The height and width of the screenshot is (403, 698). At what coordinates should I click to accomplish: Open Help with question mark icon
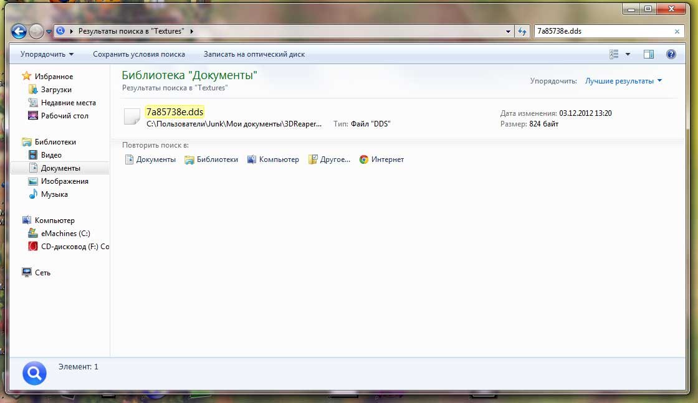(x=671, y=54)
